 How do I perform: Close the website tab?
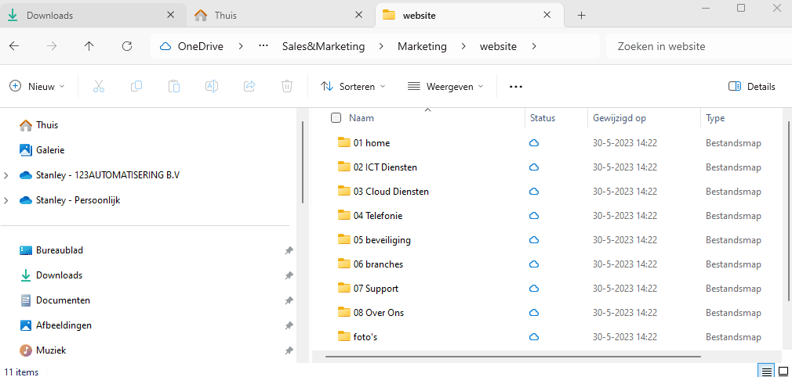pyautogui.click(x=547, y=15)
